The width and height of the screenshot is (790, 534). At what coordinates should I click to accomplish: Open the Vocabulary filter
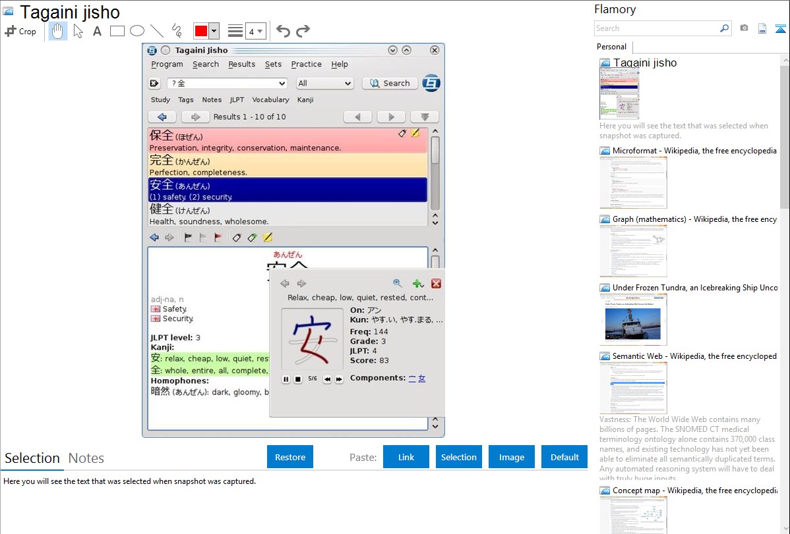coord(270,99)
